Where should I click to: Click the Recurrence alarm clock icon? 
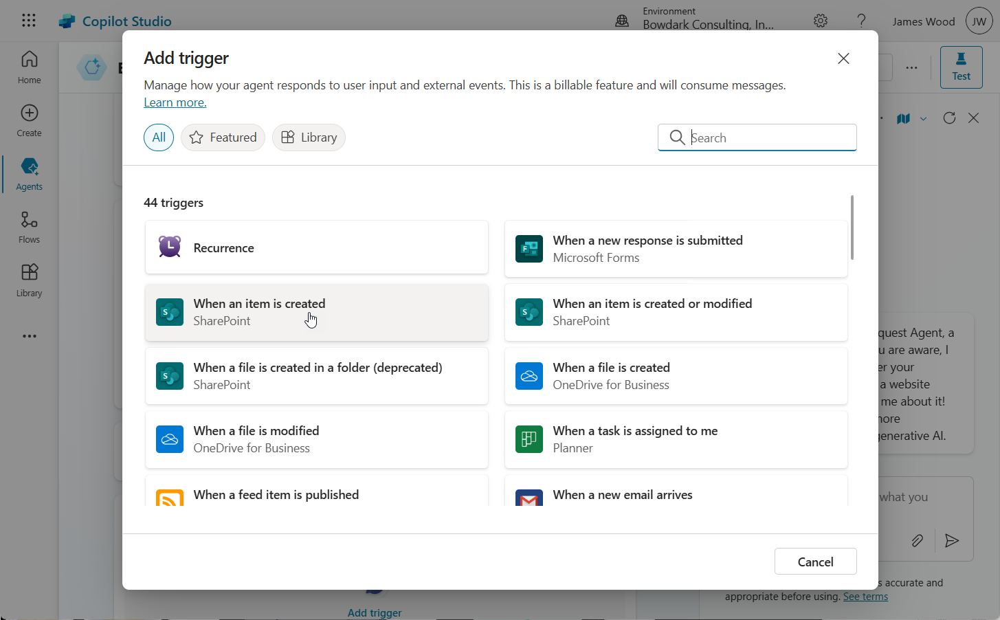pos(170,247)
